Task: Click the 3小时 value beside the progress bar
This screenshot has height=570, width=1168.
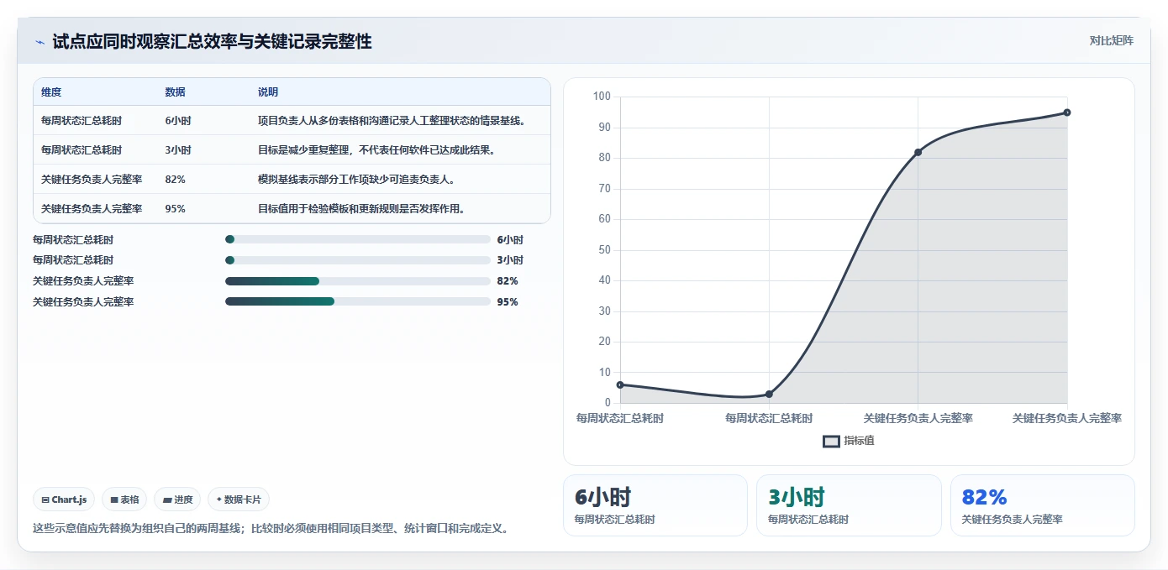Action: point(510,260)
